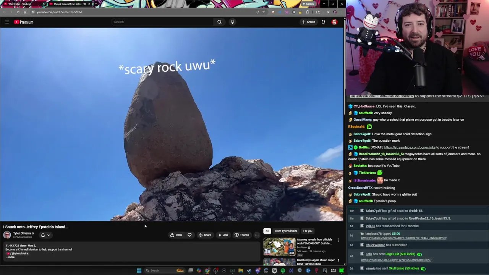Open the account avatar menu
This screenshot has width=489, height=275.
tap(334, 22)
